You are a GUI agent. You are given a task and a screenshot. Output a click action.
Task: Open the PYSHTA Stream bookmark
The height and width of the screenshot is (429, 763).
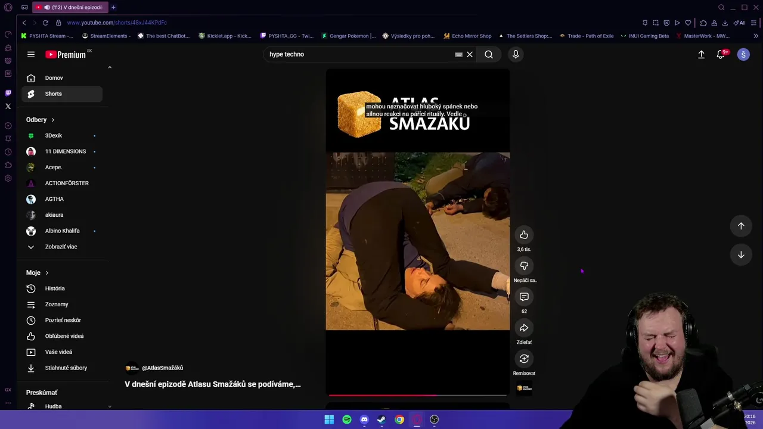pos(47,36)
